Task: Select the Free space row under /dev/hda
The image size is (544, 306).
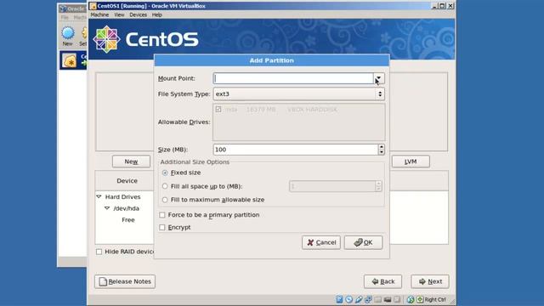Action: tap(128, 220)
